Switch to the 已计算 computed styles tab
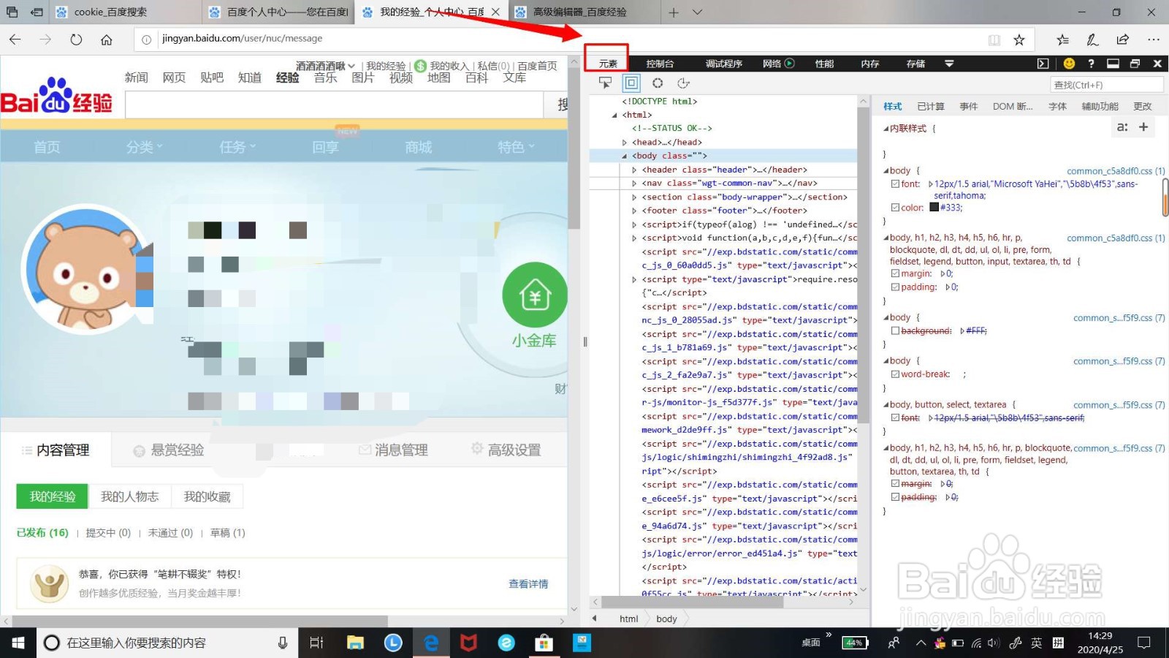 931,107
